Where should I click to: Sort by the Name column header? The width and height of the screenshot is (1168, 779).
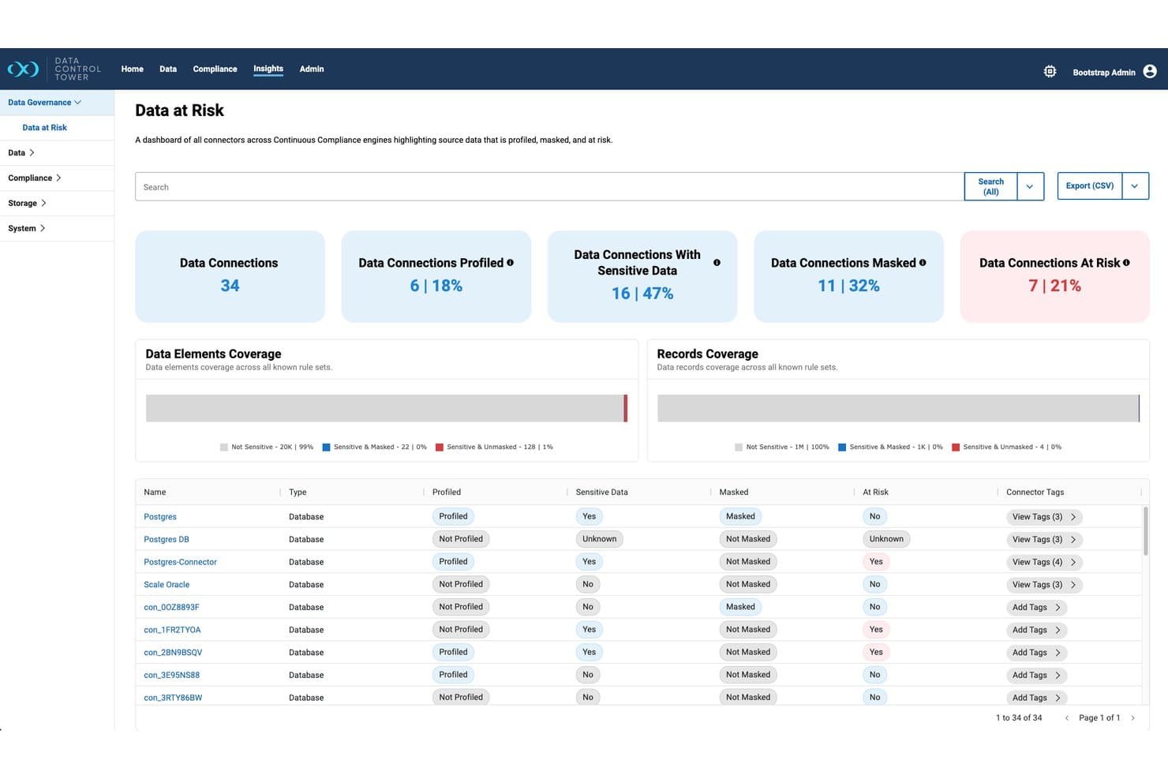[155, 492]
